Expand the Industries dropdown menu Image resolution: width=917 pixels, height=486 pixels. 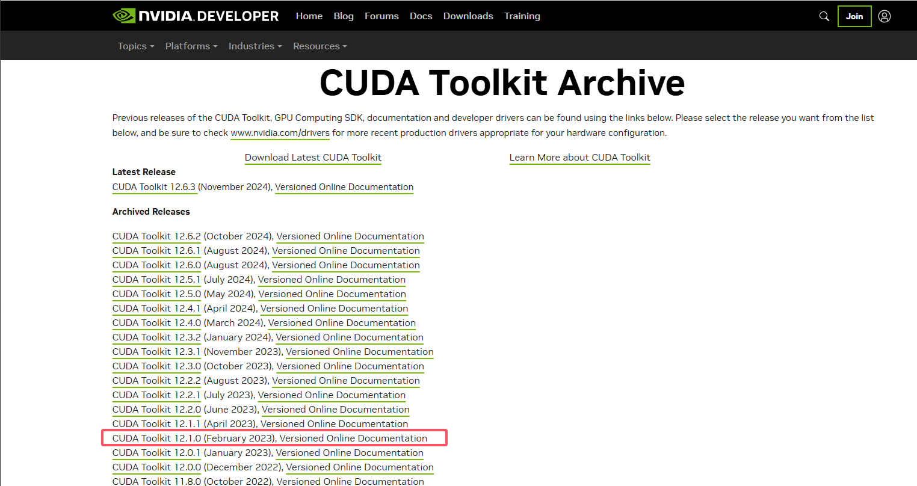255,46
